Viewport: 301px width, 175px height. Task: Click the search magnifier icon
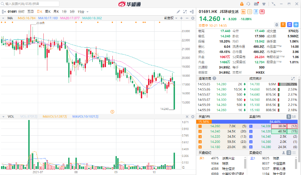click(x=3, y=4)
